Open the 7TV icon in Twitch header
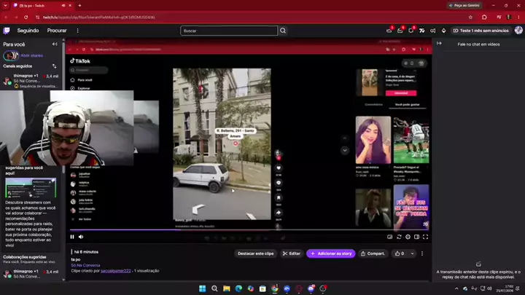 (422, 31)
